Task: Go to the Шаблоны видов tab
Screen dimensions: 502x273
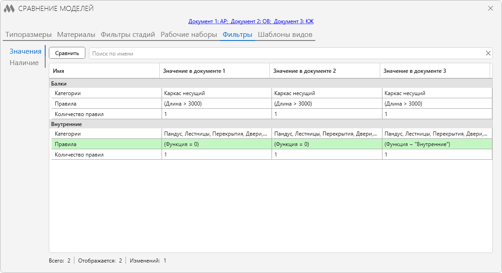Action: tap(285, 35)
